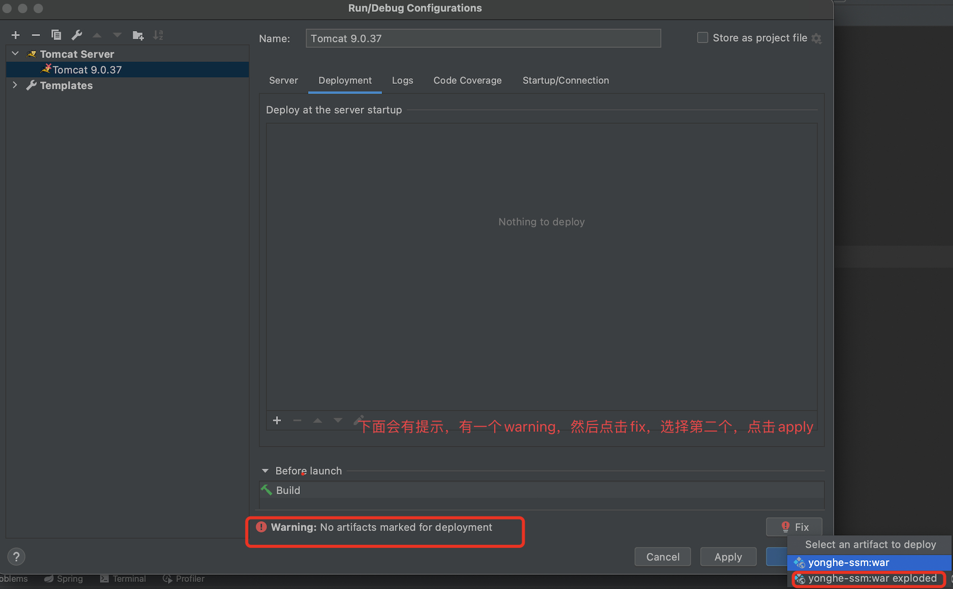Open the Spring tool window
The height and width of the screenshot is (589, 953).
coord(64,579)
